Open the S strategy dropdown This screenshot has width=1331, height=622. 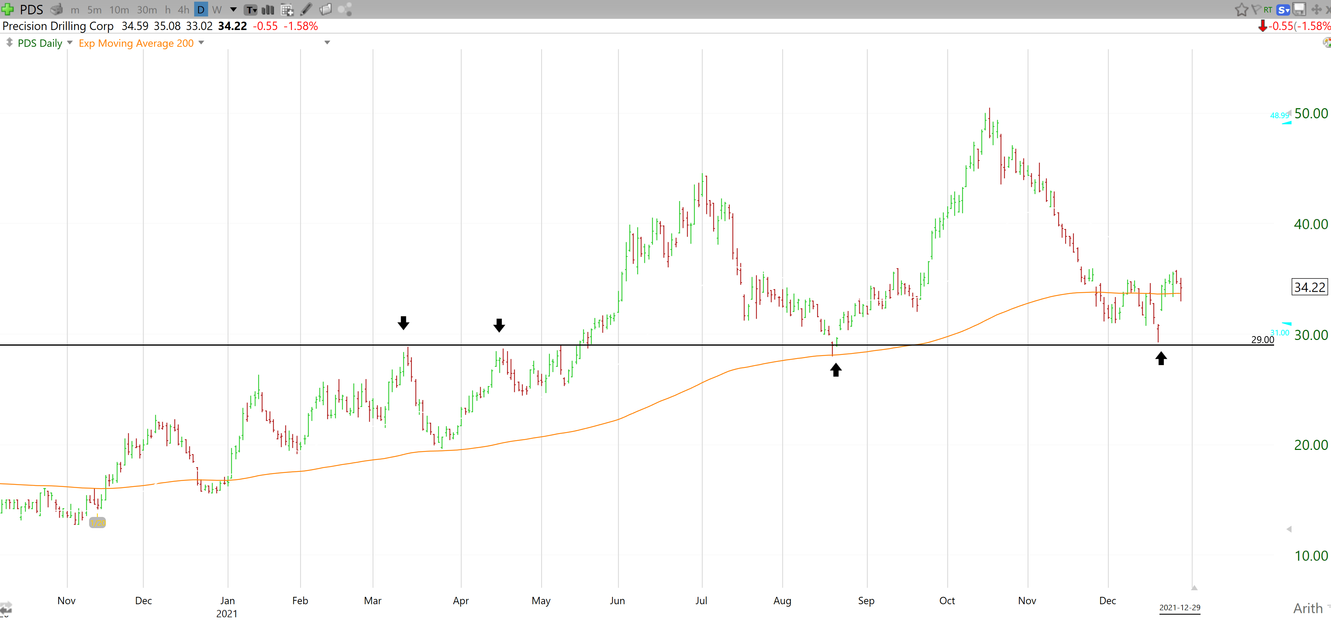pos(1284,9)
